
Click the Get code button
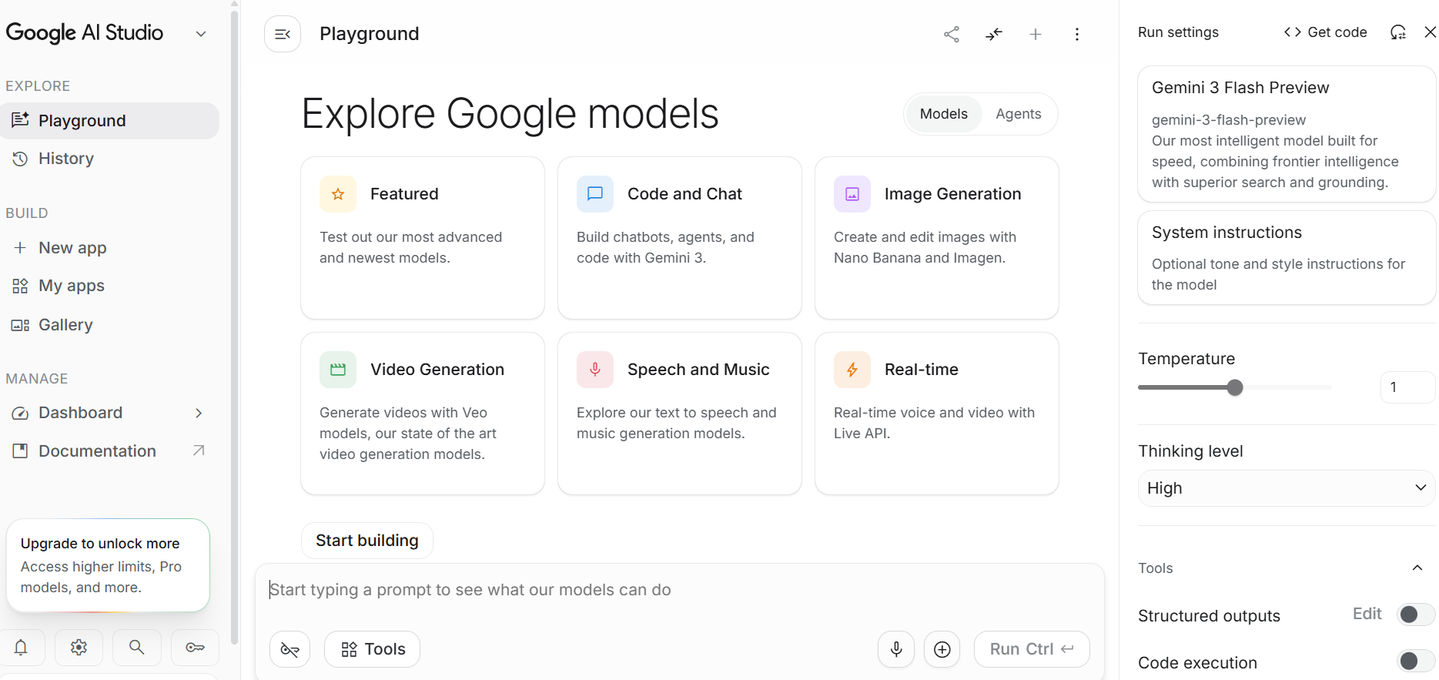(x=1325, y=32)
